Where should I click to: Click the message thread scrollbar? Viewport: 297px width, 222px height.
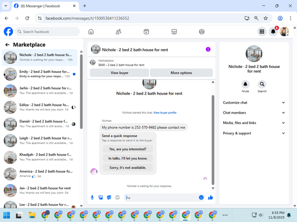(x=213, y=140)
